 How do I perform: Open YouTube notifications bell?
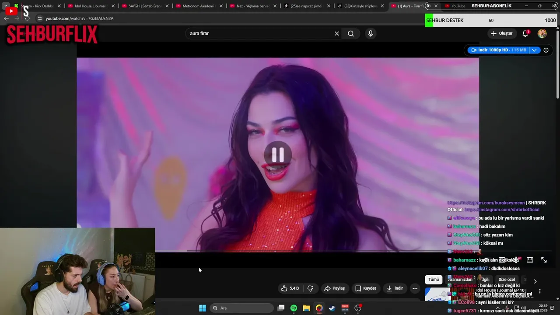tap(525, 34)
